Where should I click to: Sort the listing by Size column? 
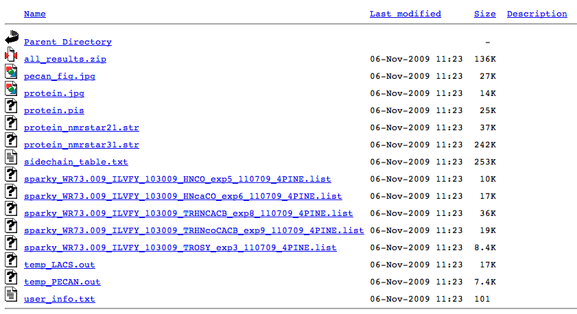pos(484,14)
